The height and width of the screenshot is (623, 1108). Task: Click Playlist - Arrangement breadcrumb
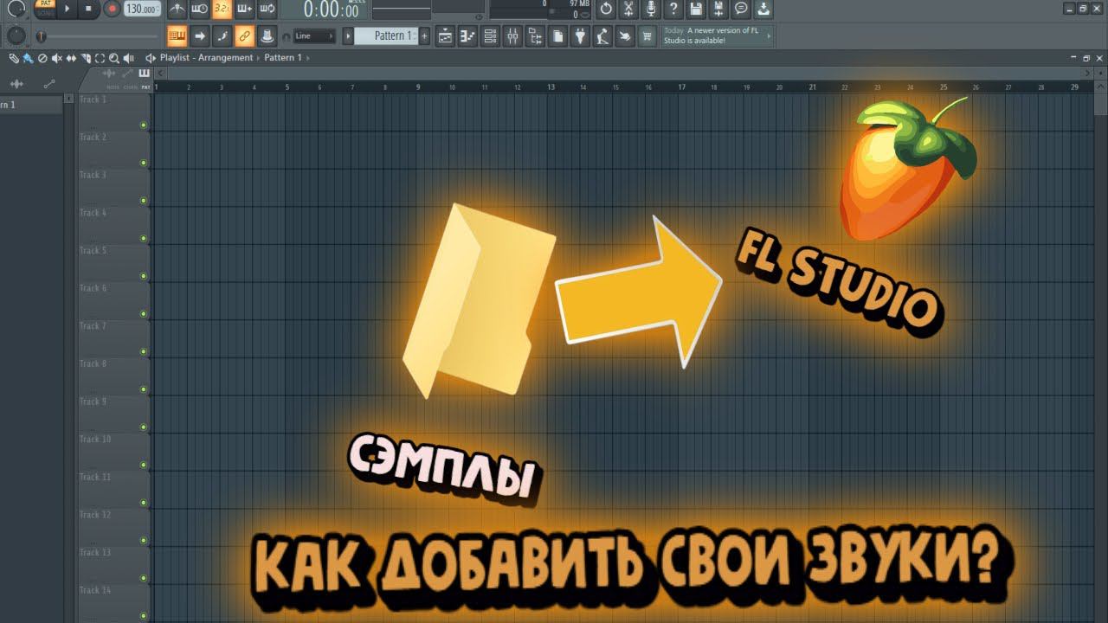[x=206, y=58]
